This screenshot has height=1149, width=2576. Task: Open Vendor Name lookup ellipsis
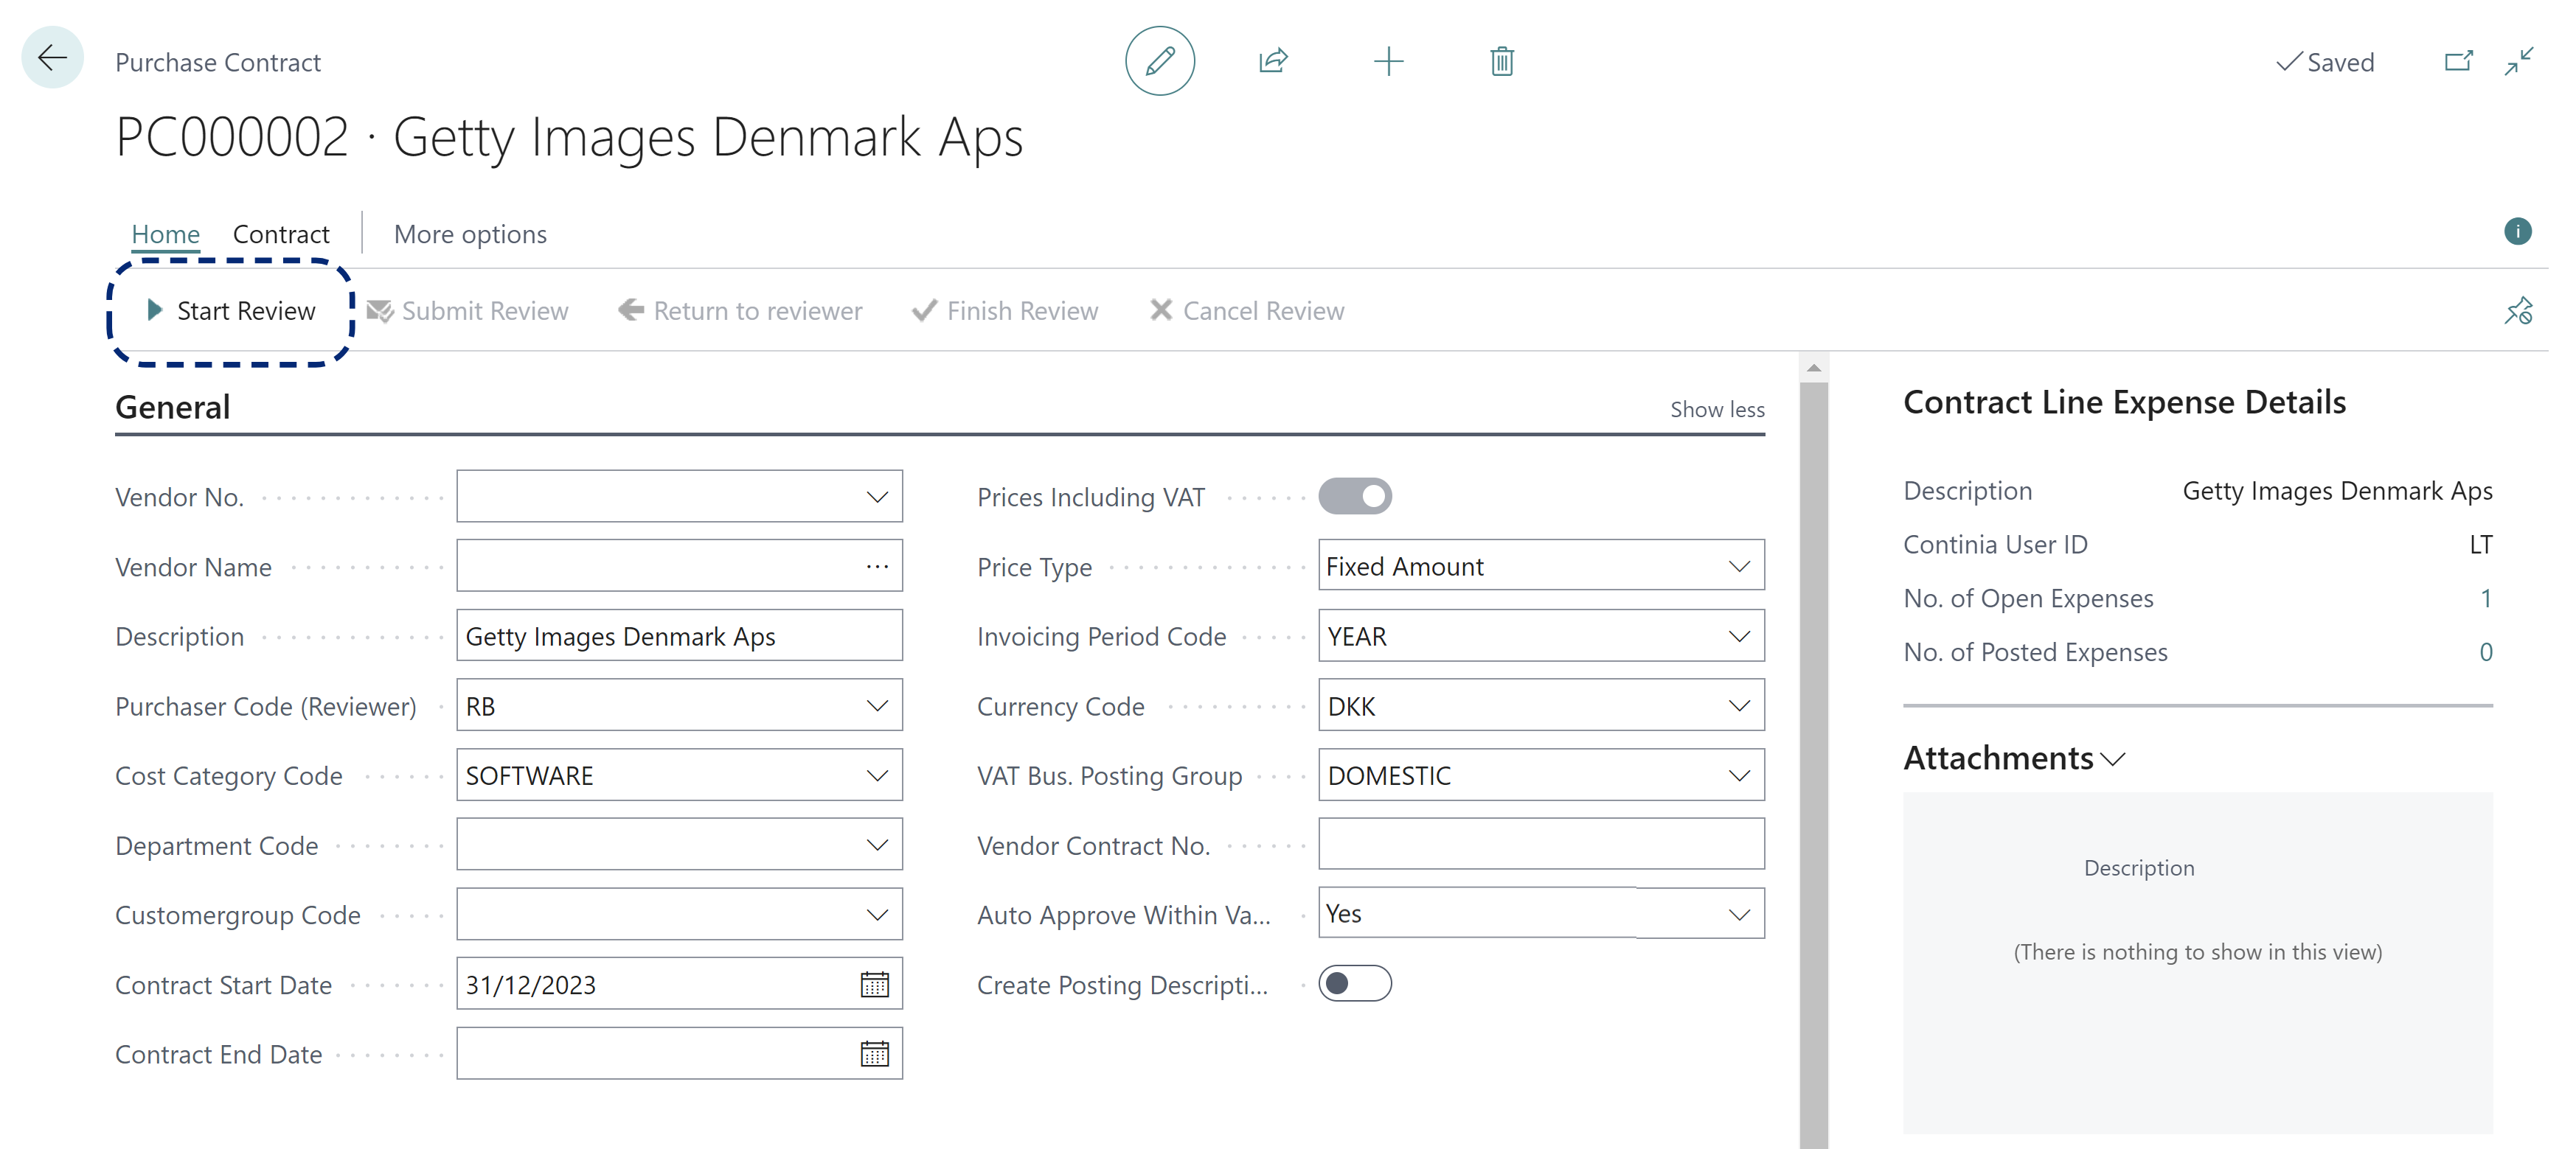coord(877,567)
